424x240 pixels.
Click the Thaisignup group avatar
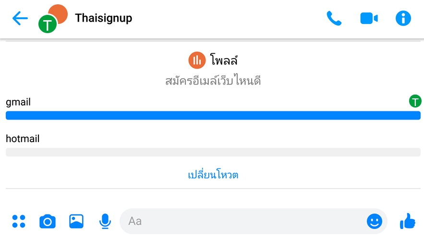pyautogui.click(x=53, y=19)
